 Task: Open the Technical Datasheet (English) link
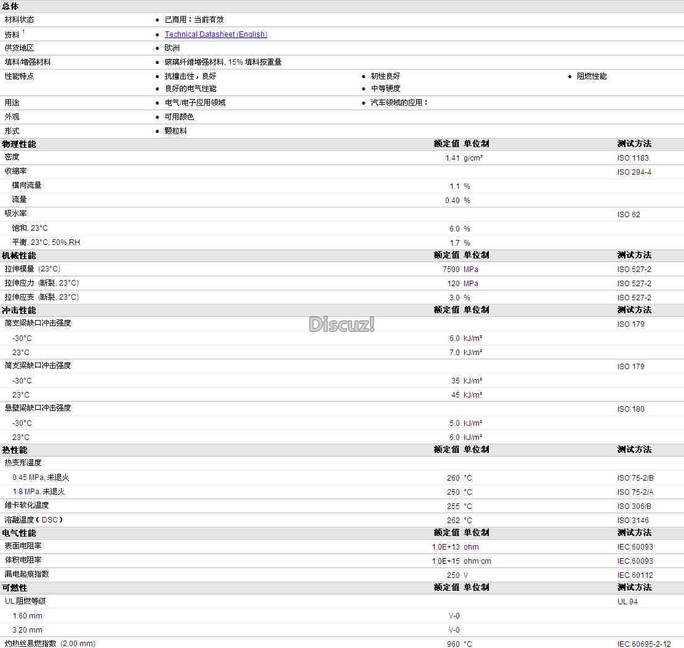pyautogui.click(x=215, y=34)
